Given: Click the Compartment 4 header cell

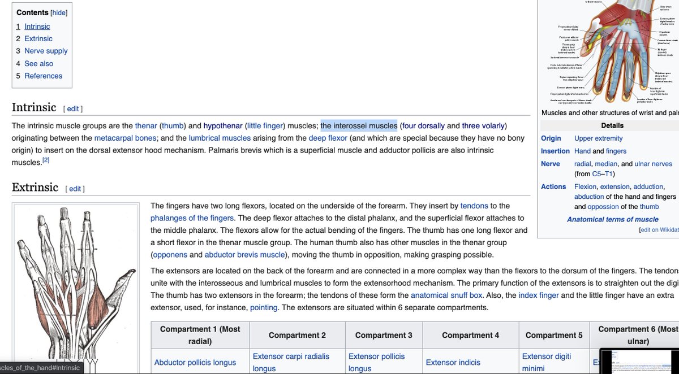Looking at the screenshot, I should (471, 335).
